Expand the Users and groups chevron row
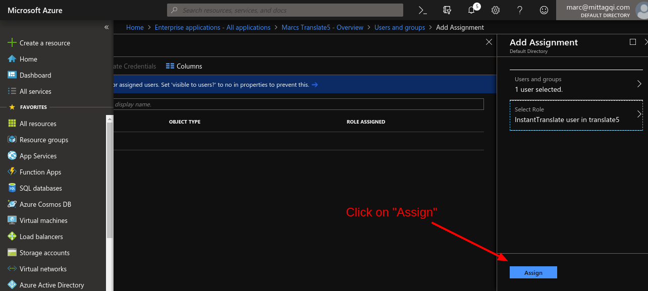 [576, 84]
